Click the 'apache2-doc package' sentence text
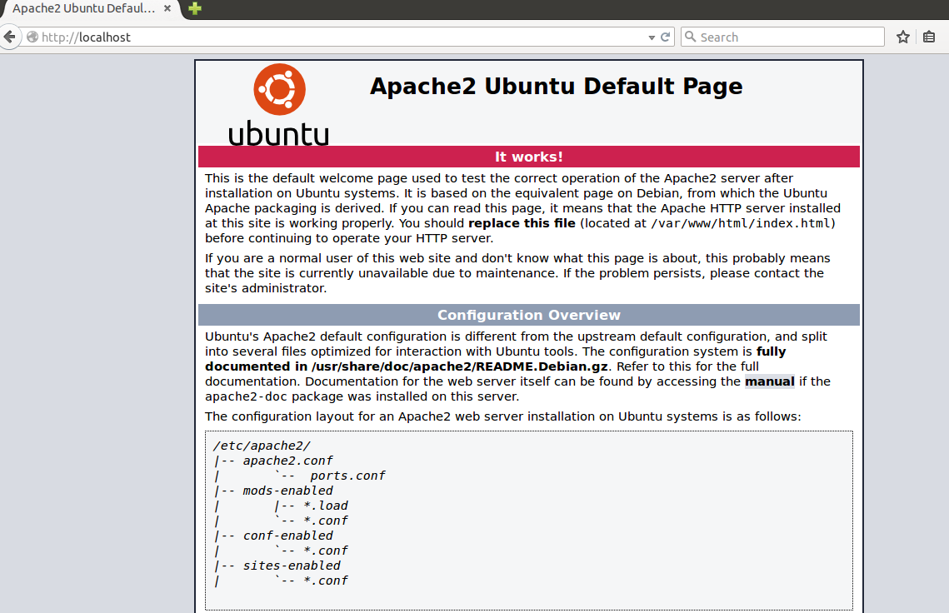 362,396
